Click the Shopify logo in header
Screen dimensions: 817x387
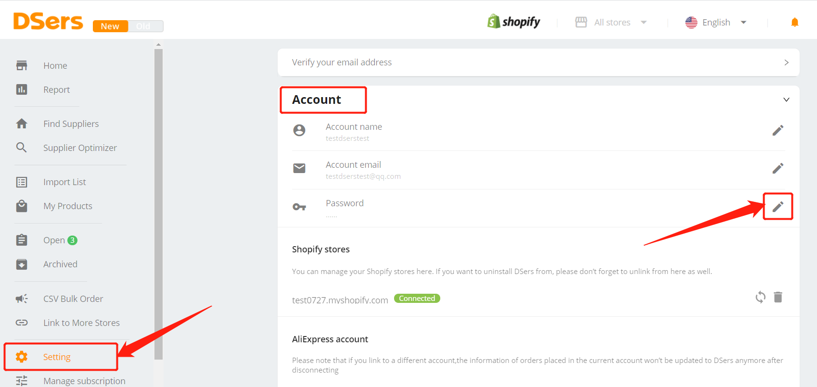coord(514,22)
